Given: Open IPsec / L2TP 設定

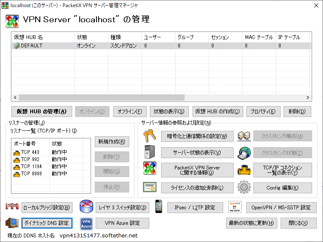Looking at the screenshot, I should pyautogui.click(x=195, y=208).
